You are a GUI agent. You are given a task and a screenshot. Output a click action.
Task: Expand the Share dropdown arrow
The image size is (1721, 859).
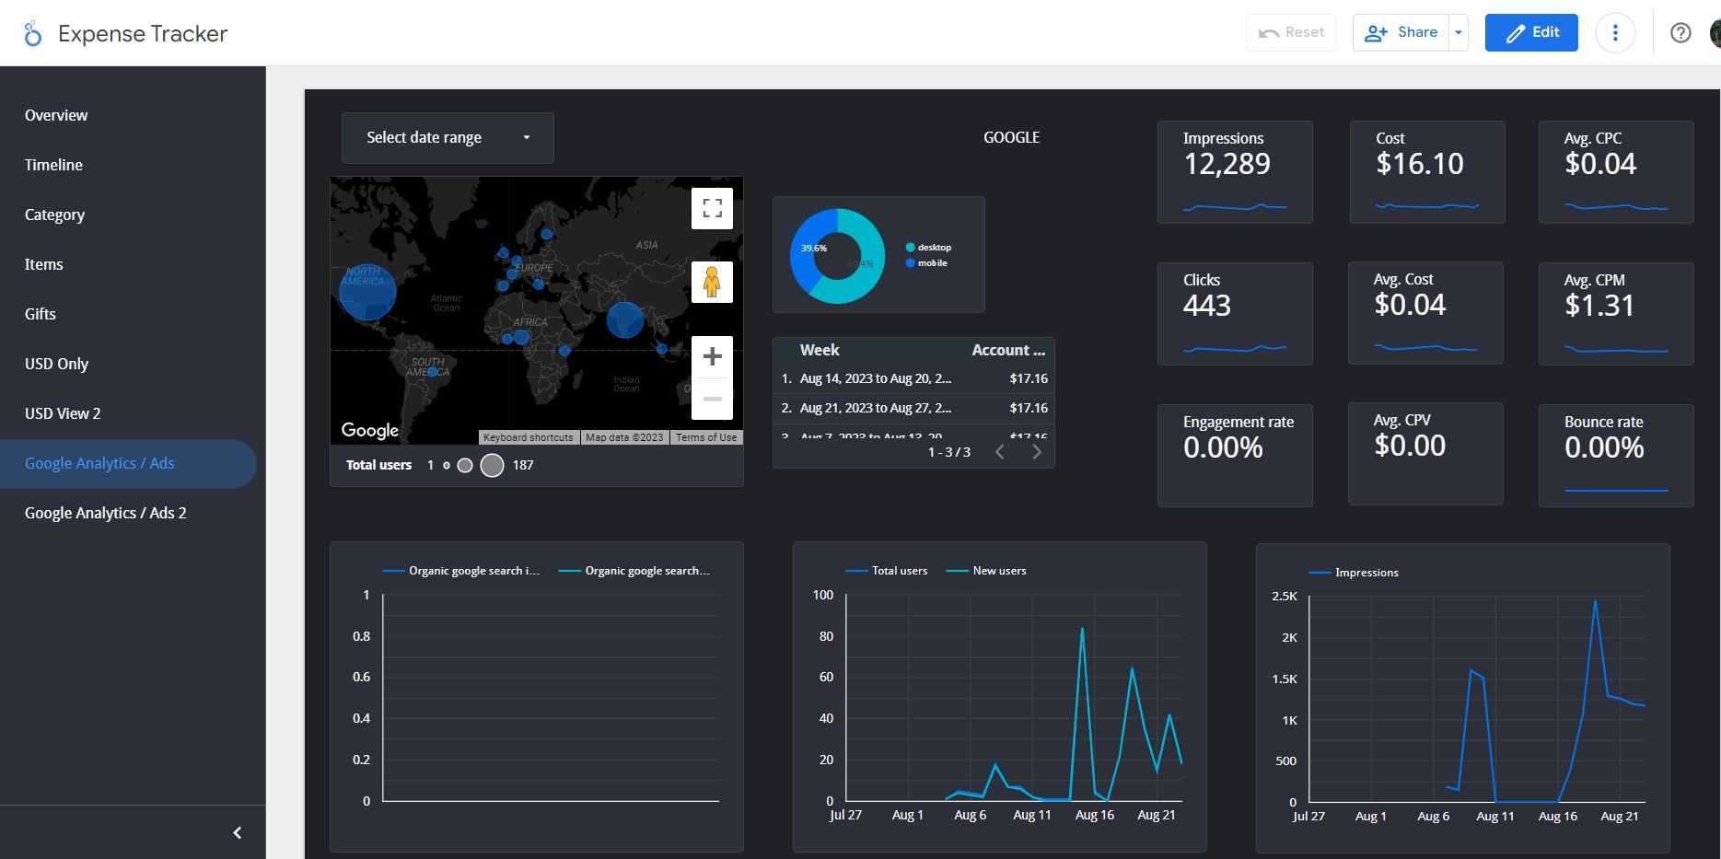click(x=1459, y=32)
